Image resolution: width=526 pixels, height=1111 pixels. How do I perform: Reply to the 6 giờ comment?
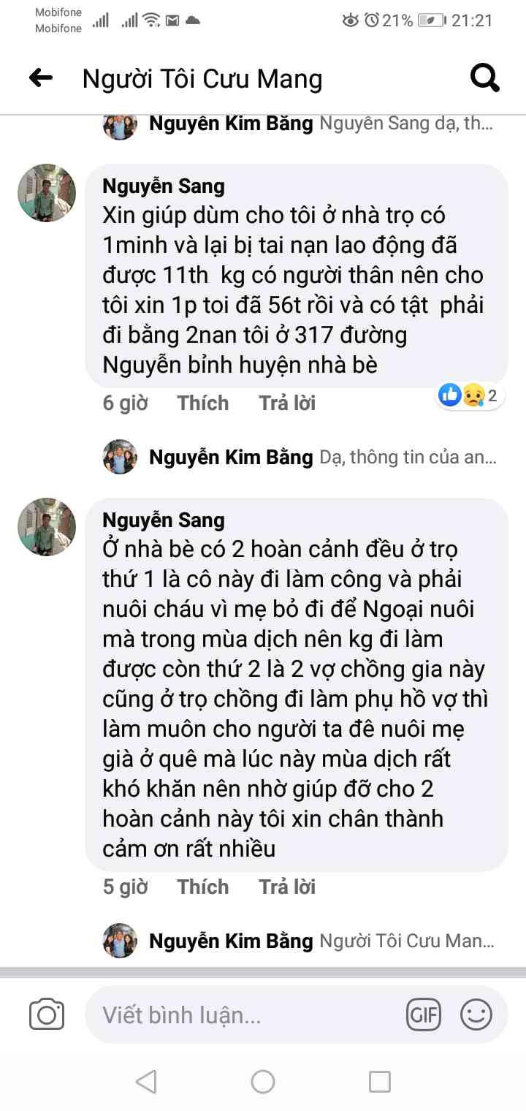click(x=287, y=403)
